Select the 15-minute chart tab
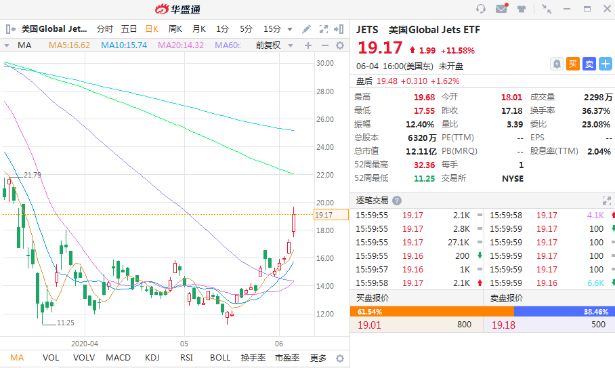This screenshot has height=368, width=615. coord(272,29)
